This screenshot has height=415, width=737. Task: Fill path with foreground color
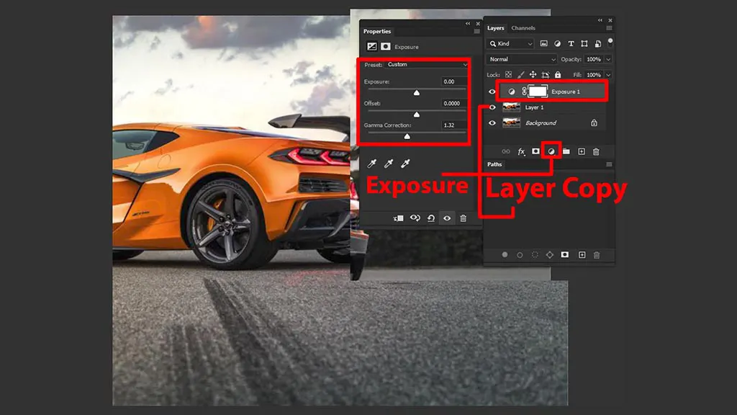coord(505,254)
